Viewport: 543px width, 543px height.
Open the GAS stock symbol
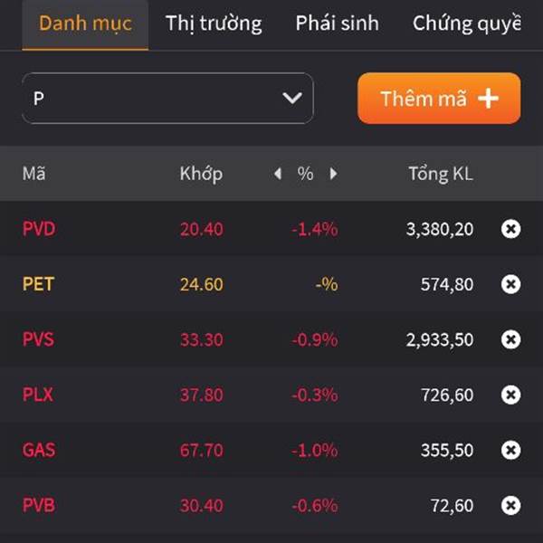[39, 450]
